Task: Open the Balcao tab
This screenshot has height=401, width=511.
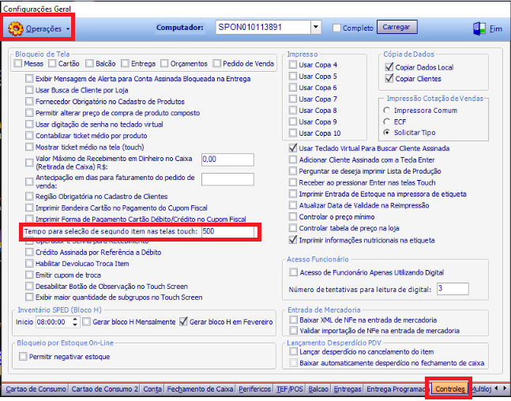Action: point(318,389)
